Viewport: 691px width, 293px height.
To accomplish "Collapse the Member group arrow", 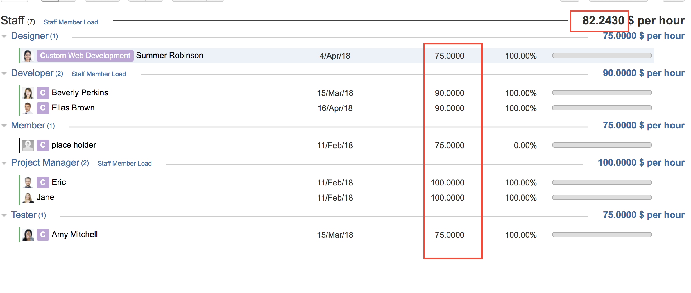I will [4, 126].
